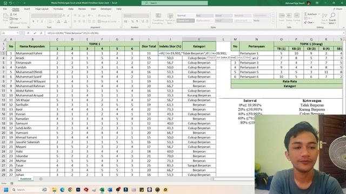Open Photoshop from taskbar

[x=78, y=190]
